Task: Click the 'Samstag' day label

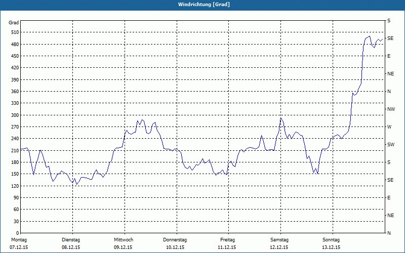Action: tap(279, 240)
